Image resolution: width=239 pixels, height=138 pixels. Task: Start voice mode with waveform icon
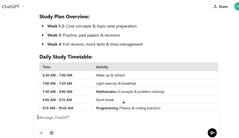click(212, 133)
